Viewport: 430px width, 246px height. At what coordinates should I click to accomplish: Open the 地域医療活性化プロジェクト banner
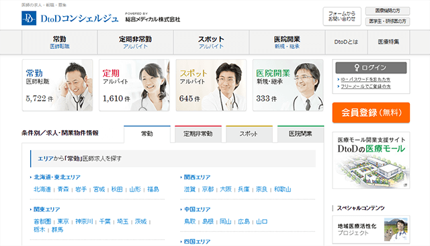click(x=371, y=230)
